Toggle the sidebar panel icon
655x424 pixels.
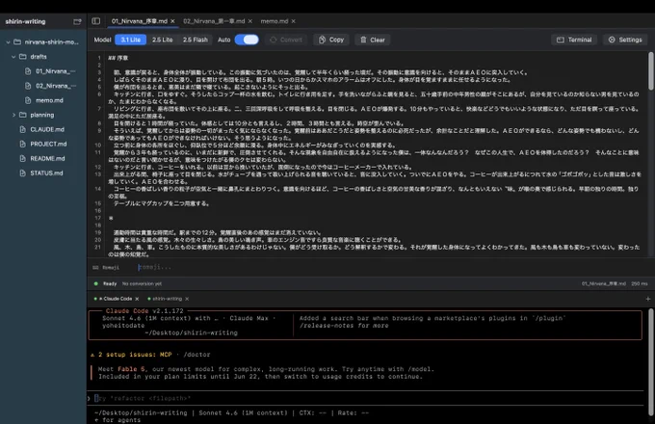pyautogui.click(x=96, y=21)
